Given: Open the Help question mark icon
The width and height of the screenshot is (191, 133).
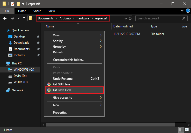Looking at the screenshot, I should [x=188, y=11].
